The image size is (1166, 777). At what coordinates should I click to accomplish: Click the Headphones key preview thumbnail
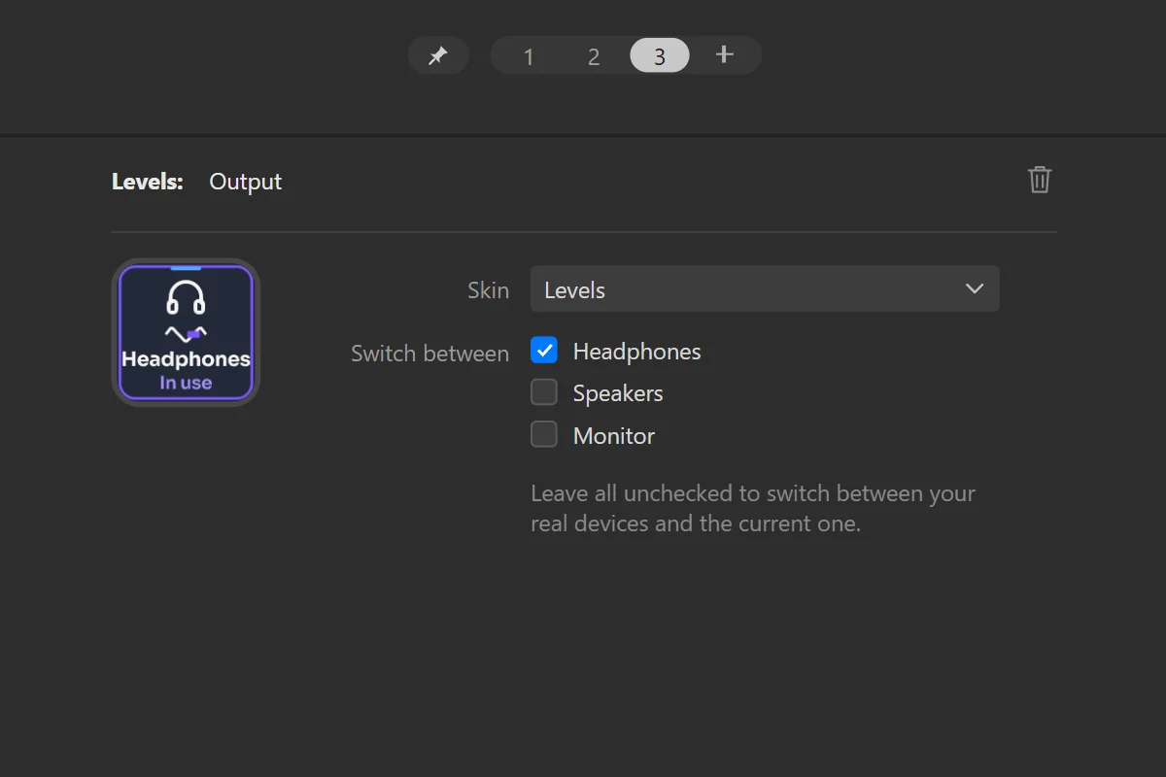186,332
